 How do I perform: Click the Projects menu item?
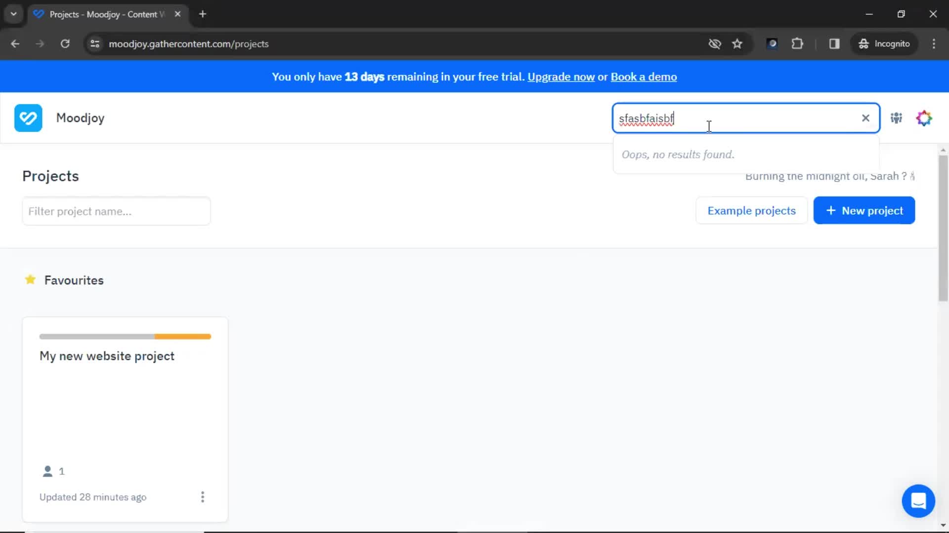point(50,176)
